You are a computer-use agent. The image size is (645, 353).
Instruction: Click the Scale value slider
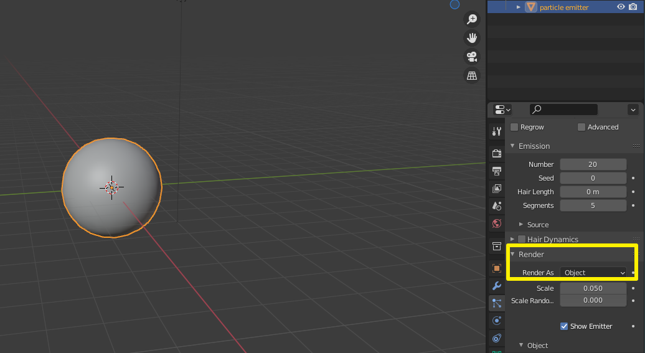click(593, 288)
